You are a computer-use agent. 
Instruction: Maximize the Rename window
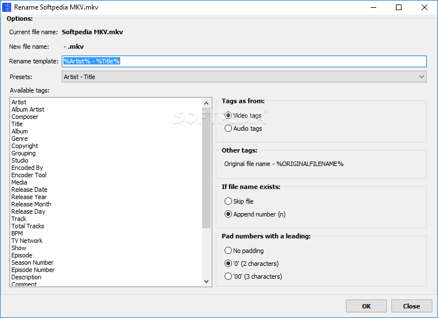399,7
